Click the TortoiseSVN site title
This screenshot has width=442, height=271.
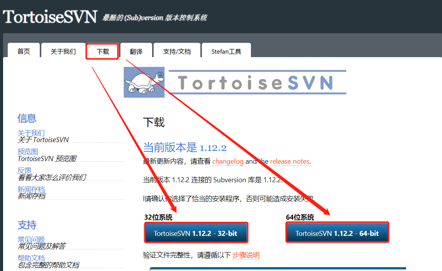coord(50,17)
